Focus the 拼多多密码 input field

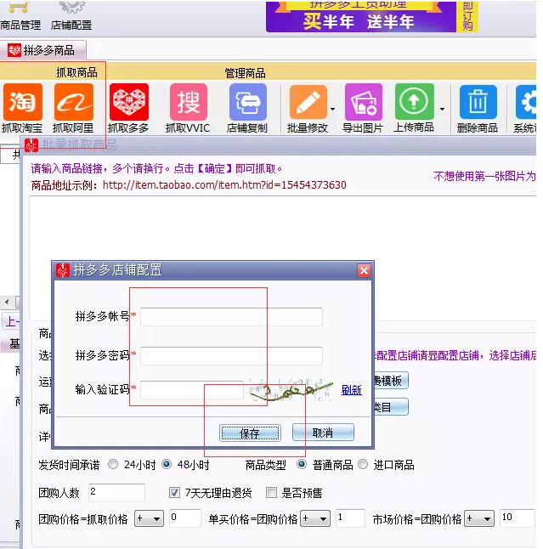click(x=231, y=356)
